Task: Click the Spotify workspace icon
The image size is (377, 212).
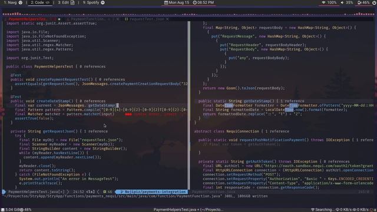Action: 102,2
